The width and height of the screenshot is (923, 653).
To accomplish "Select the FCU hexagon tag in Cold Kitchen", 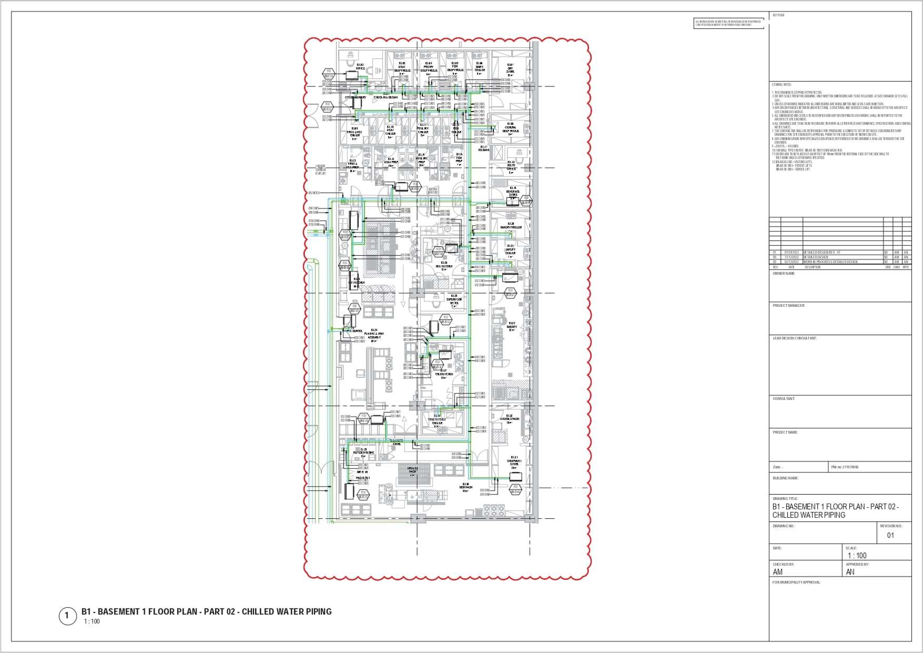I will [x=437, y=364].
